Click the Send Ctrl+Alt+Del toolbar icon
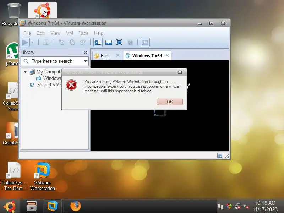This screenshot has width=284, height=213. point(46,43)
